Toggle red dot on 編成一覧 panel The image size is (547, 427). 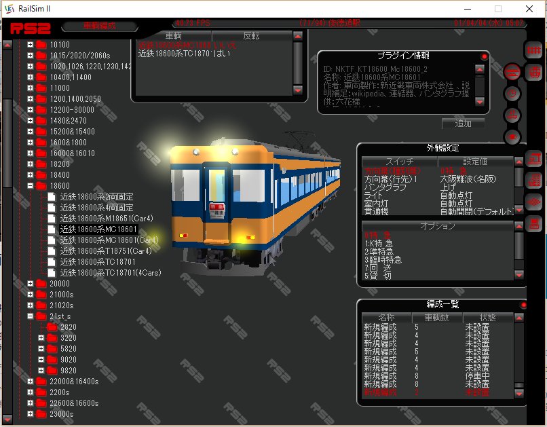click(x=523, y=305)
